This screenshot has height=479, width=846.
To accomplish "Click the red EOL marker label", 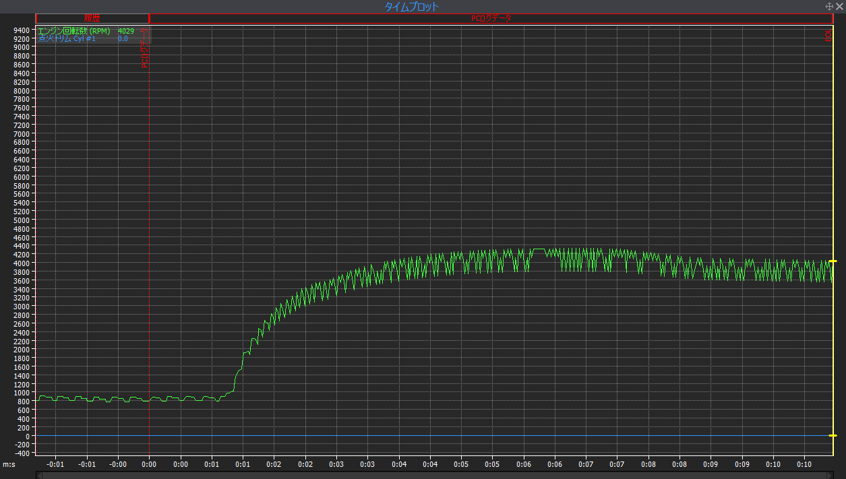I will coord(828,36).
